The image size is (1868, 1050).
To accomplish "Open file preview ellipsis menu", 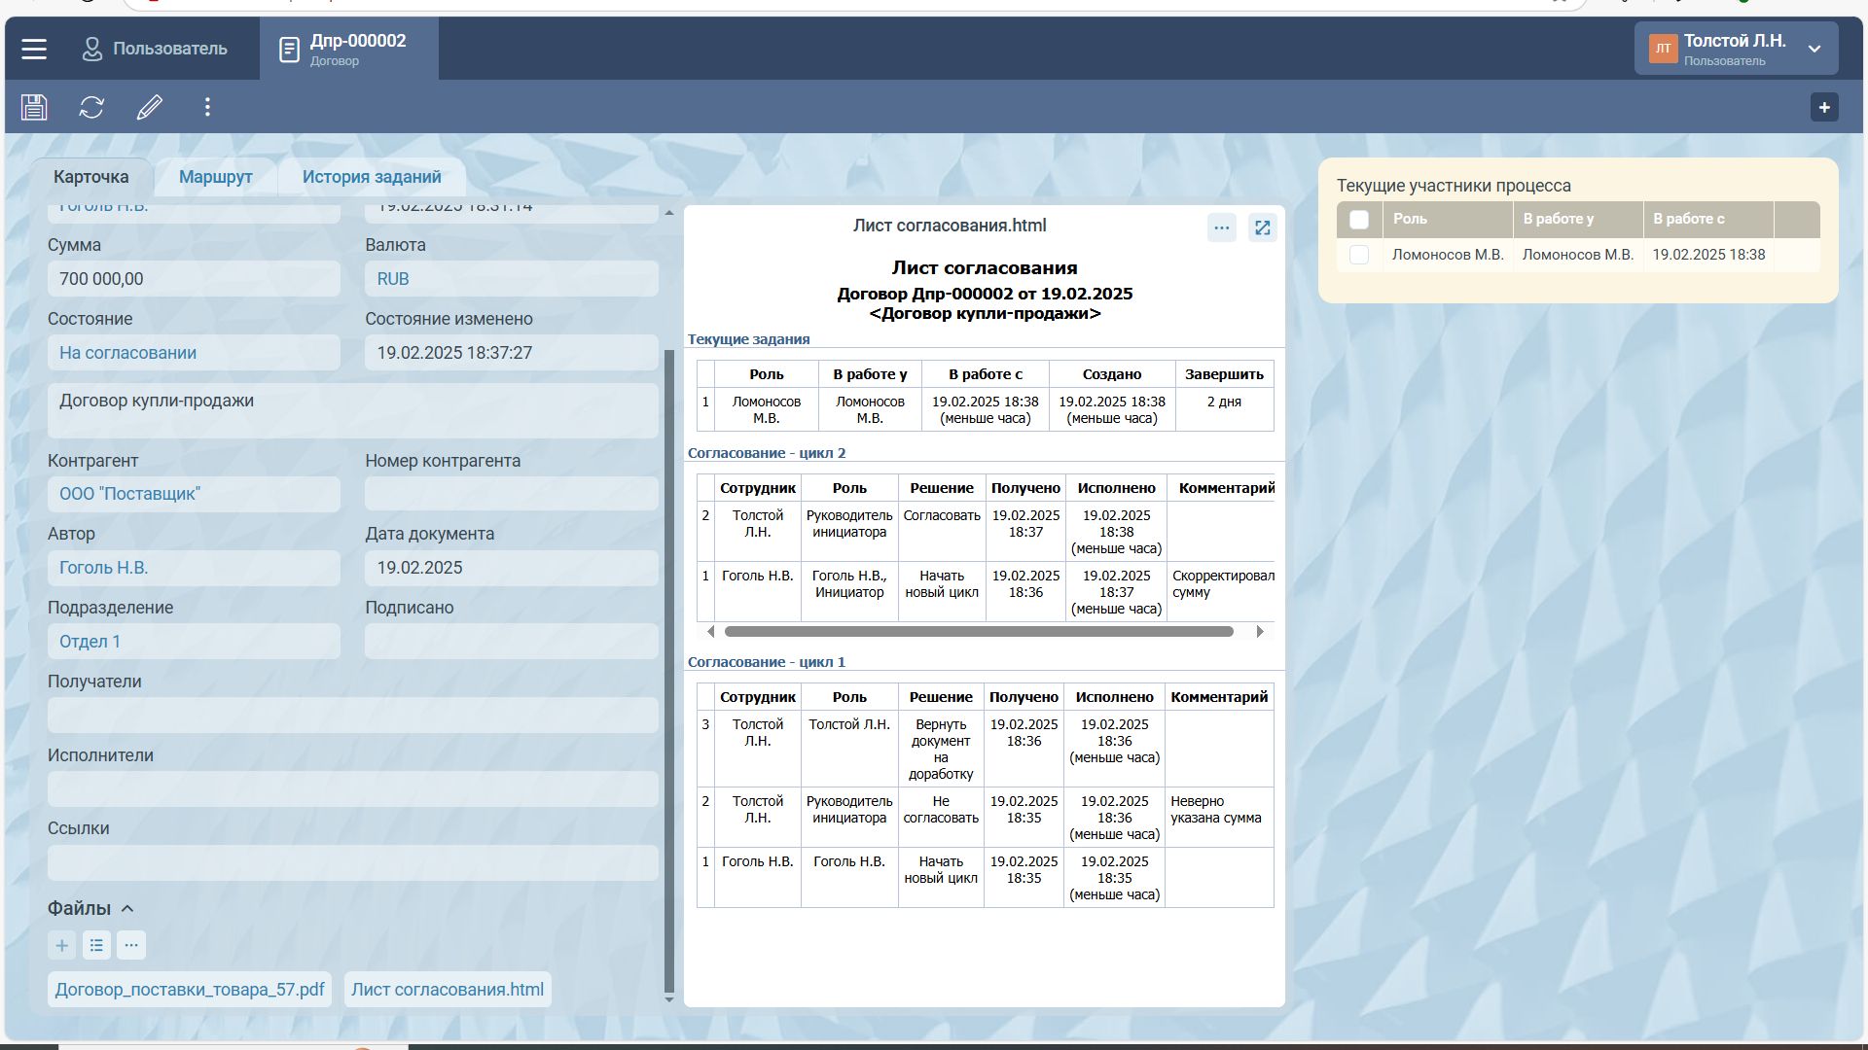I will coord(1221,227).
